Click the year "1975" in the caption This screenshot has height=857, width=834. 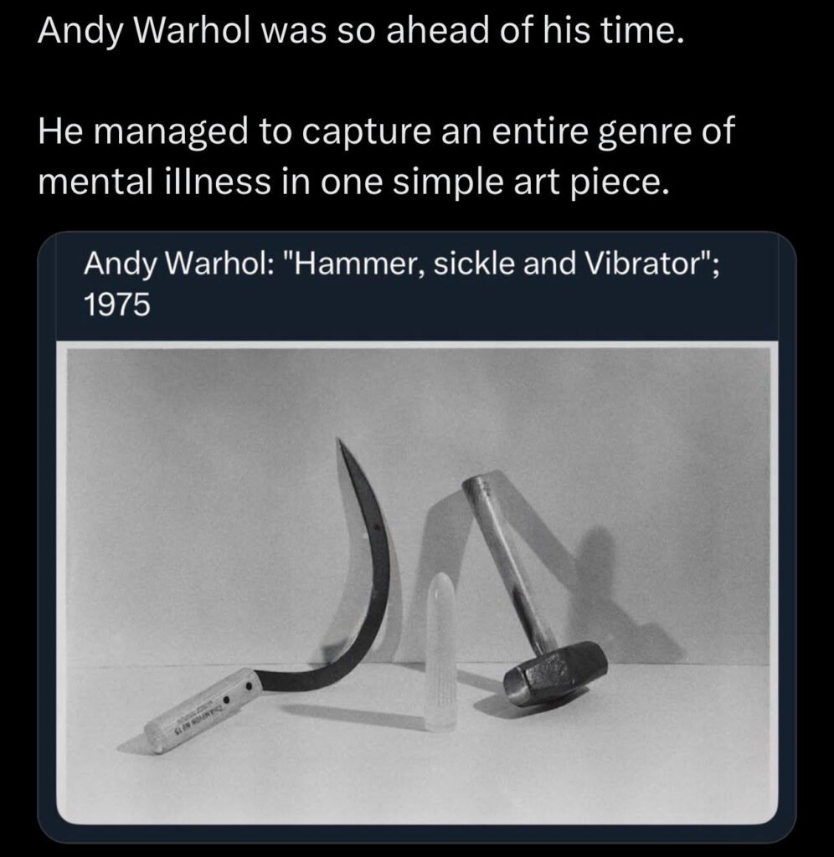coord(116,305)
